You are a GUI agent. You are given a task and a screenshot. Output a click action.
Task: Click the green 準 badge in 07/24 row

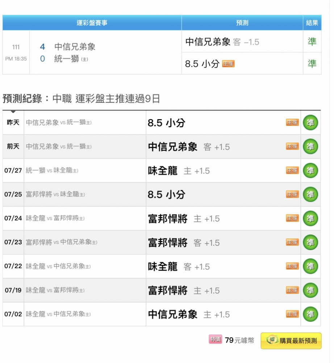(310, 218)
